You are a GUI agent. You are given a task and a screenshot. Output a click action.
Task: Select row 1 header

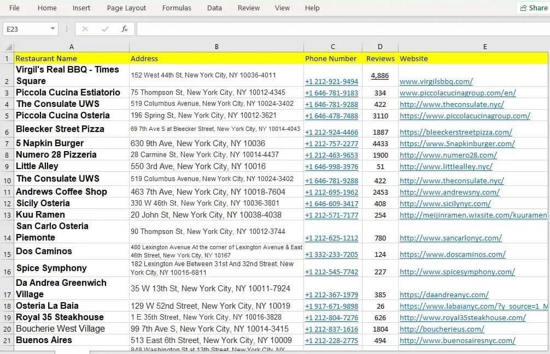[7, 58]
